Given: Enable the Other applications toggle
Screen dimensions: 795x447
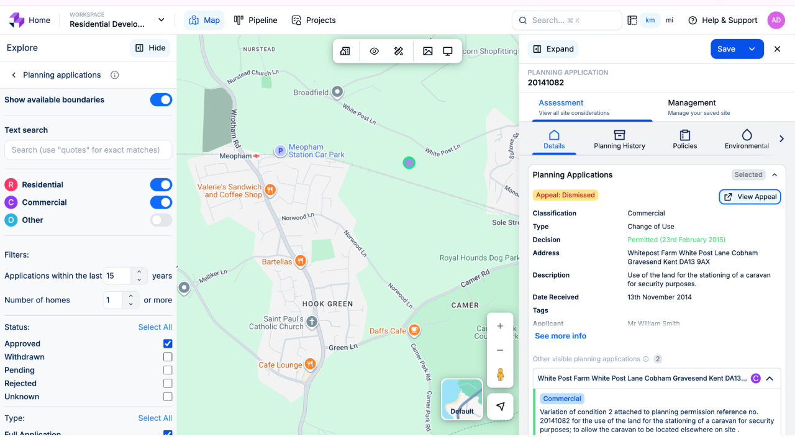Looking at the screenshot, I should (x=161, y=220).
